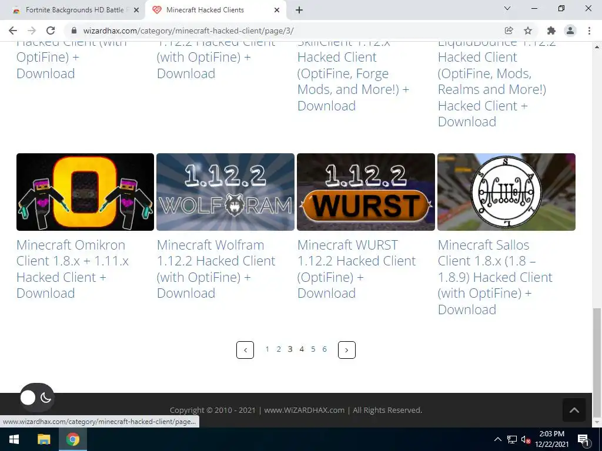Show hidden system tray icons

pyautogui.click(x=497, y=439)
